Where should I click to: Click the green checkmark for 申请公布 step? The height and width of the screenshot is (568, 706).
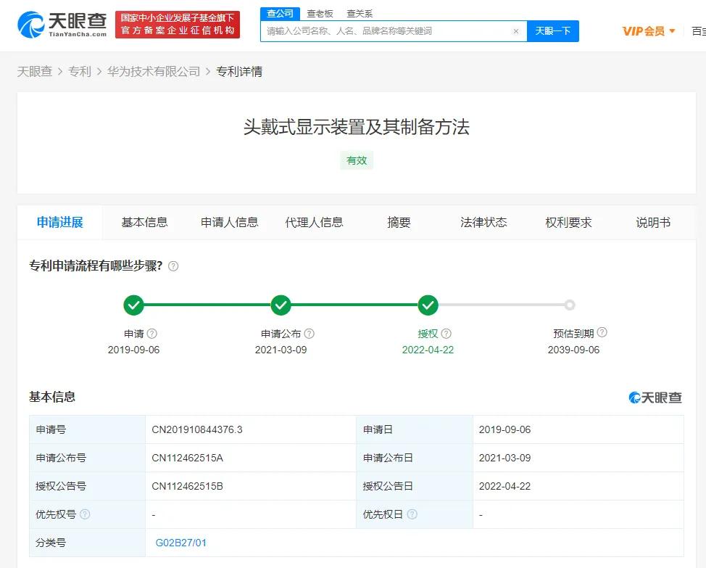click(x=281, y=305)
